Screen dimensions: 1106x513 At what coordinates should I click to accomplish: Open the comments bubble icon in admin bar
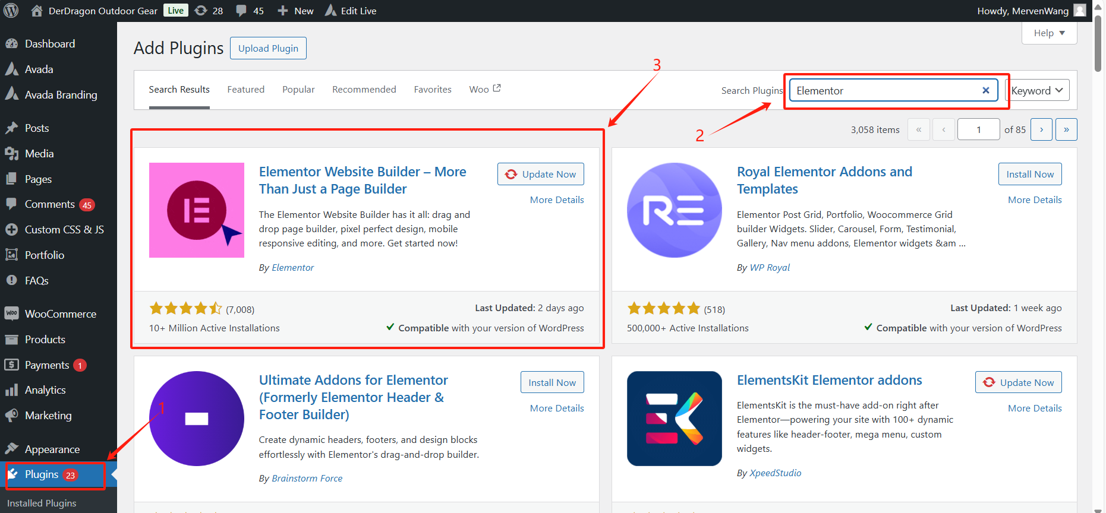pyautogui.click(x=241, y=11)
